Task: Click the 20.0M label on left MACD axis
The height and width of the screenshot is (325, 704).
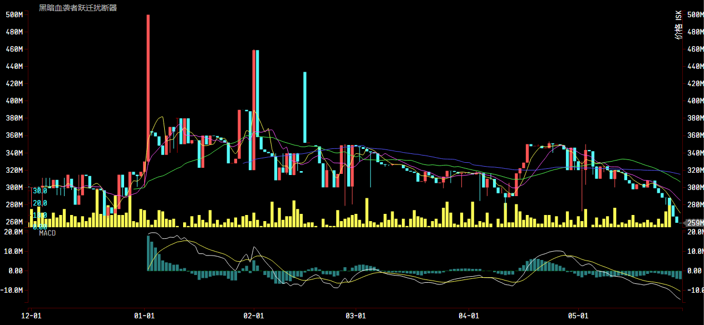Action: tap(13, 232)
